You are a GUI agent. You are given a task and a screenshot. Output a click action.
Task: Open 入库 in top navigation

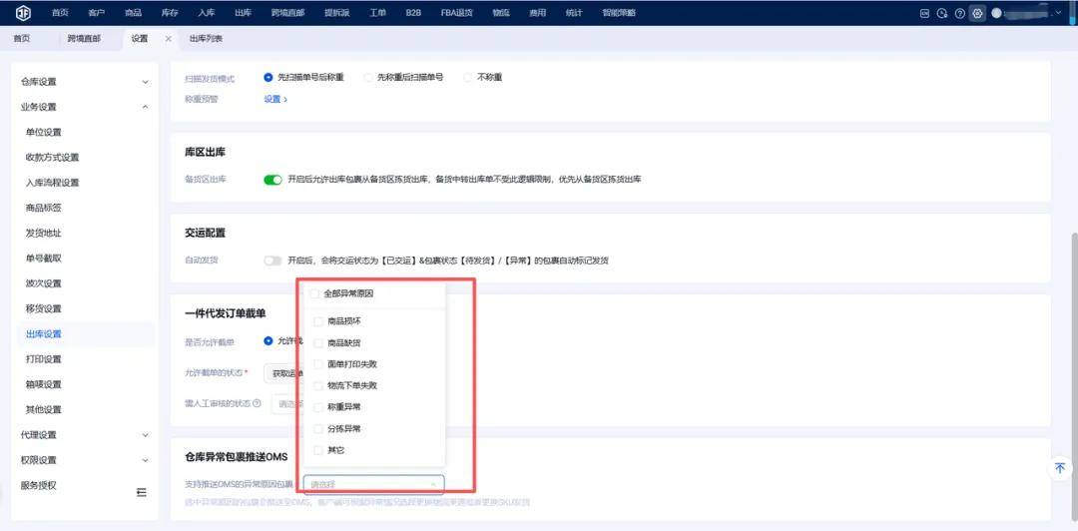207,13
